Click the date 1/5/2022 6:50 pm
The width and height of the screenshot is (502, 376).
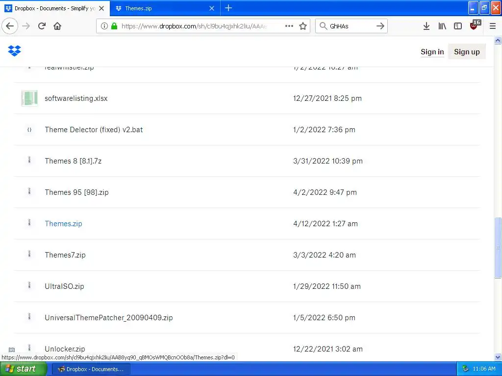[324, 317]
